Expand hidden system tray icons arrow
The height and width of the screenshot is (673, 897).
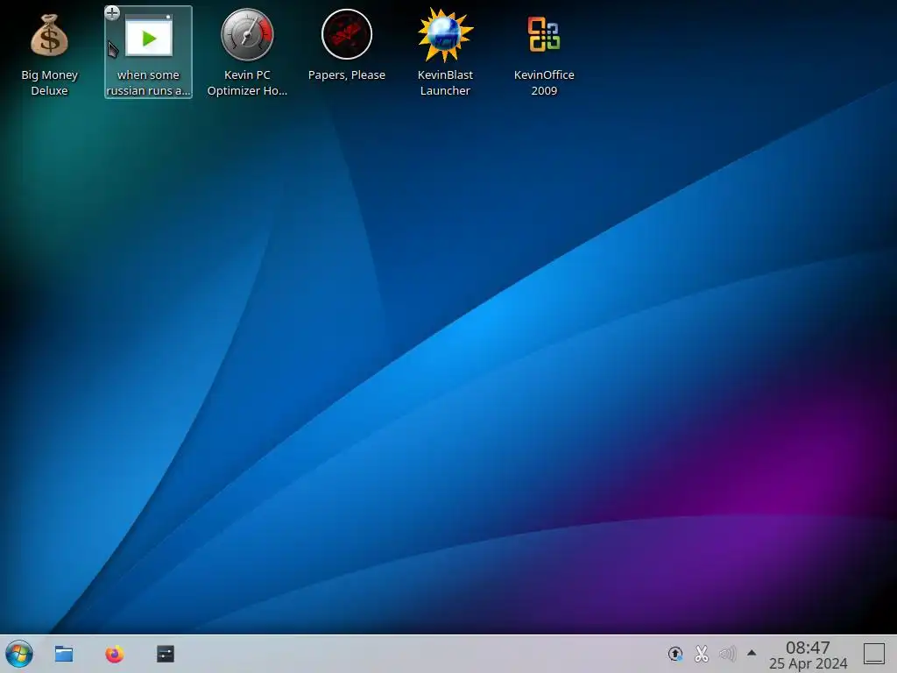tap(752, 653)
